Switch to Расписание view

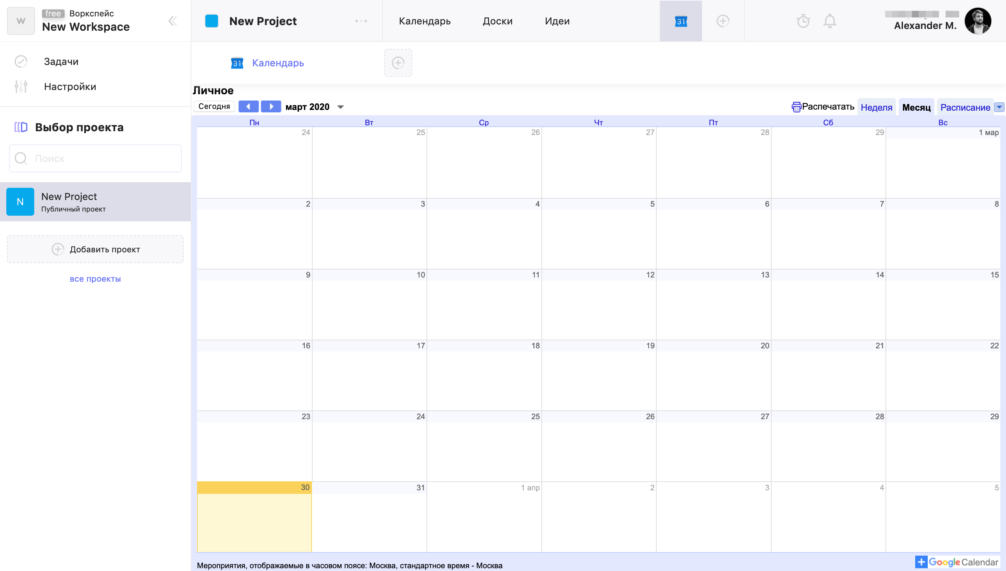[965, 107]
